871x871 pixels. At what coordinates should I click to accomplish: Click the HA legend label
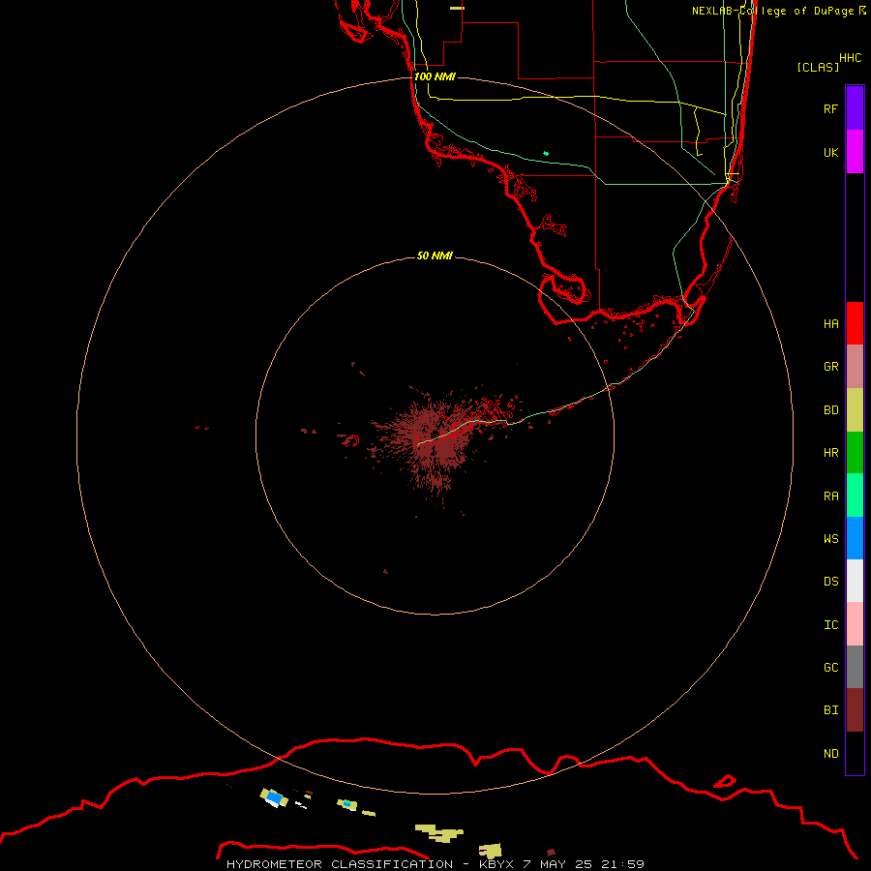click(830, 323)
